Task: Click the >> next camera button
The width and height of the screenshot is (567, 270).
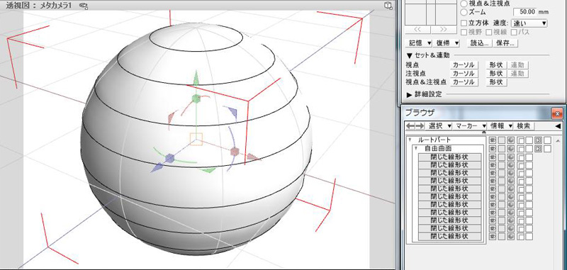Action: [444, 29]
